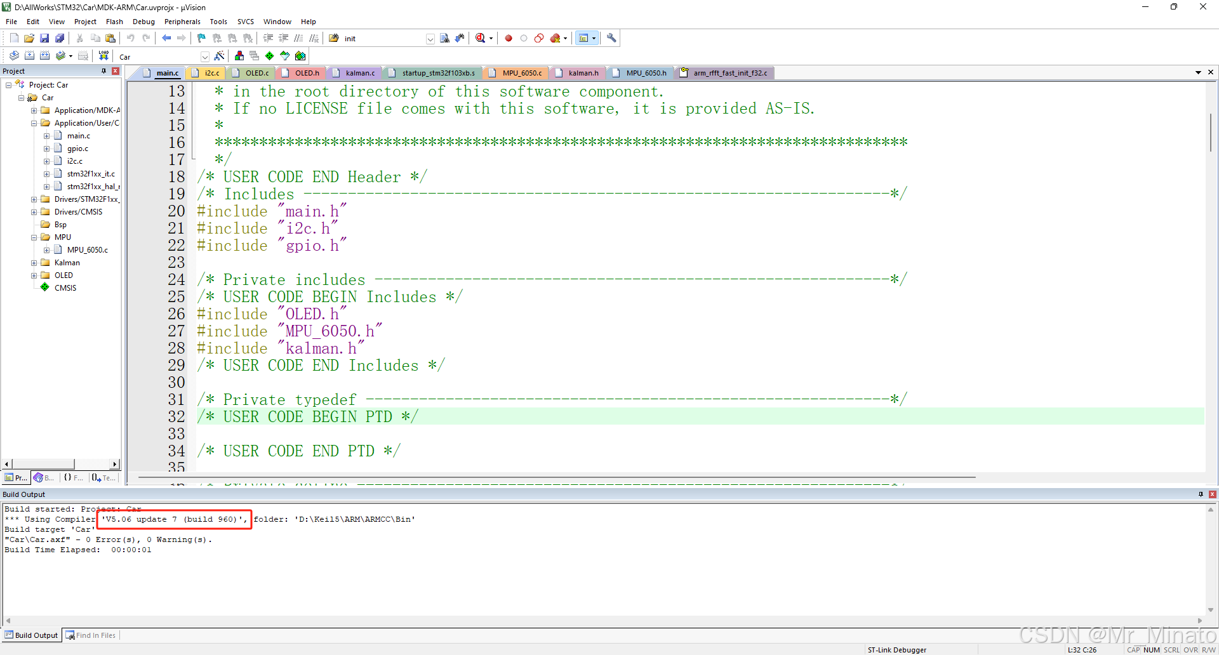Open the init search combo dropdown
Screen dimensions: 1219x655
430,39
